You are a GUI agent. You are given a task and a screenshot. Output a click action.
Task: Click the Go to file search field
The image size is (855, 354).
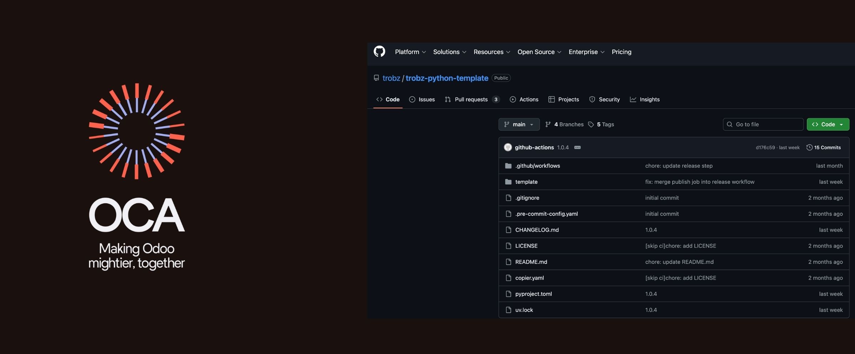coord(763,124)
